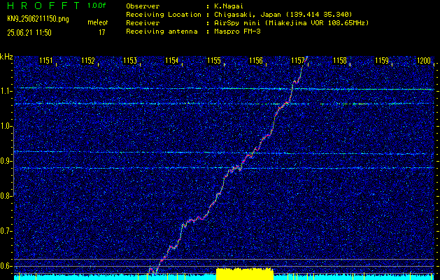Click the Receiver field label
The width and height of the screenshot is (440, 280).
coord(143,23)
